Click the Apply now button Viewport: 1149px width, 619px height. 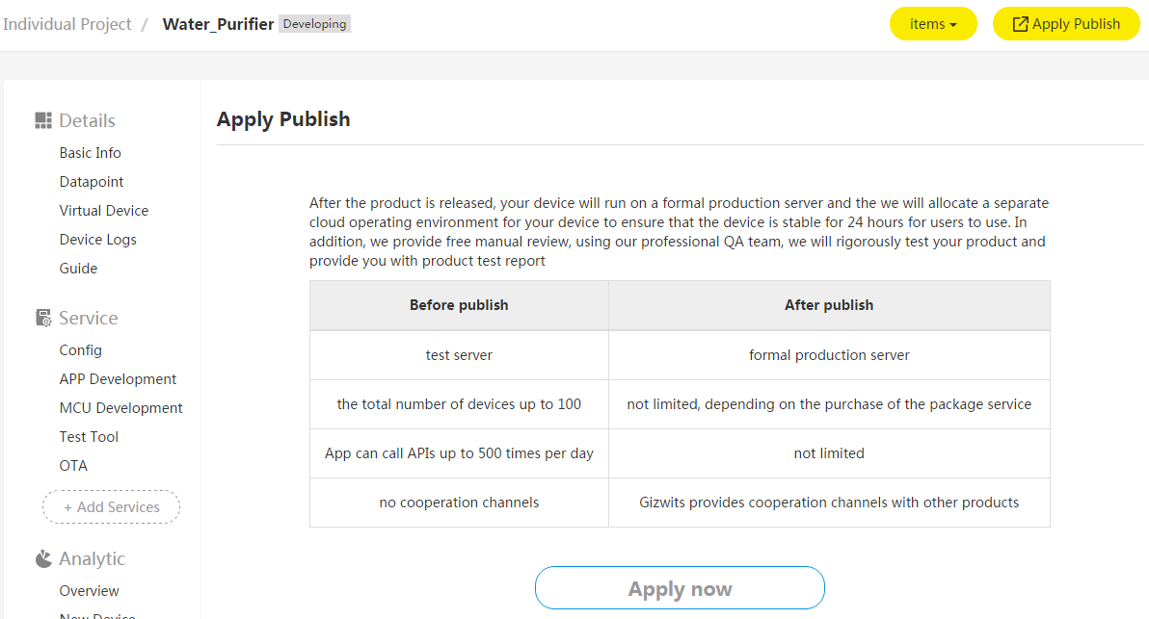(x=680, y=587)
